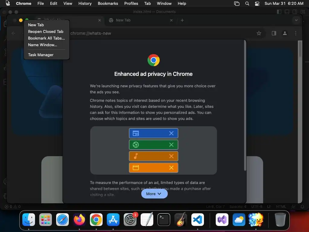
Task: Launch Safari from the Dock
Action: (62, 220)
